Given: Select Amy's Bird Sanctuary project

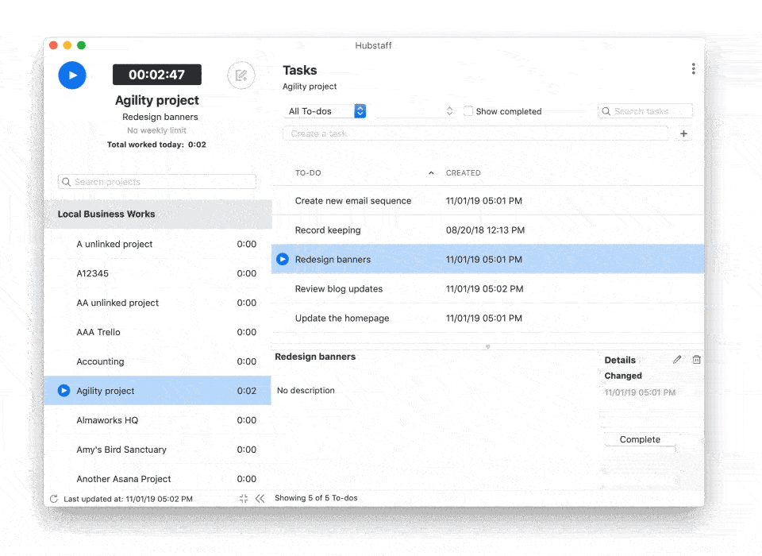Looking at the screenshot, I should [157, 450].
